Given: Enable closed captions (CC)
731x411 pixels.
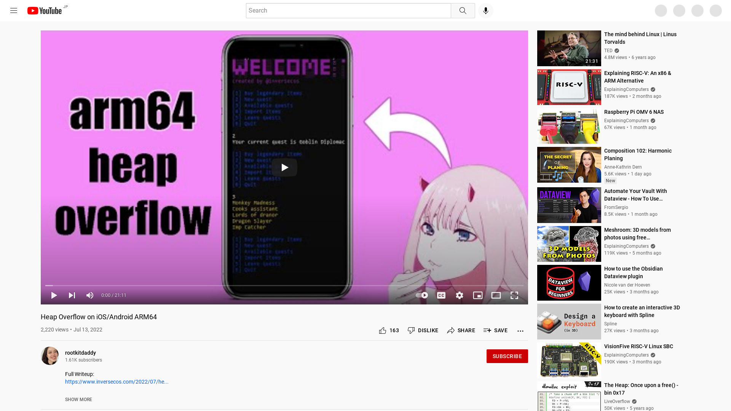Looking at the screenshot, I should (x=441, y=295).
